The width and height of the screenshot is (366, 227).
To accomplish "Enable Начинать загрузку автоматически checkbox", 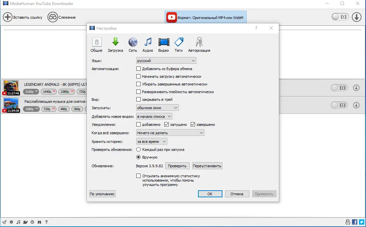I will pos(138,76).
